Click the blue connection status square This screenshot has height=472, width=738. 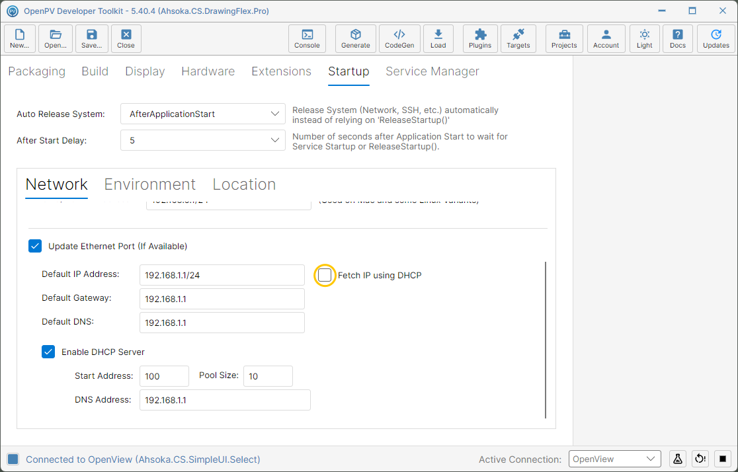tap(13, 459)
